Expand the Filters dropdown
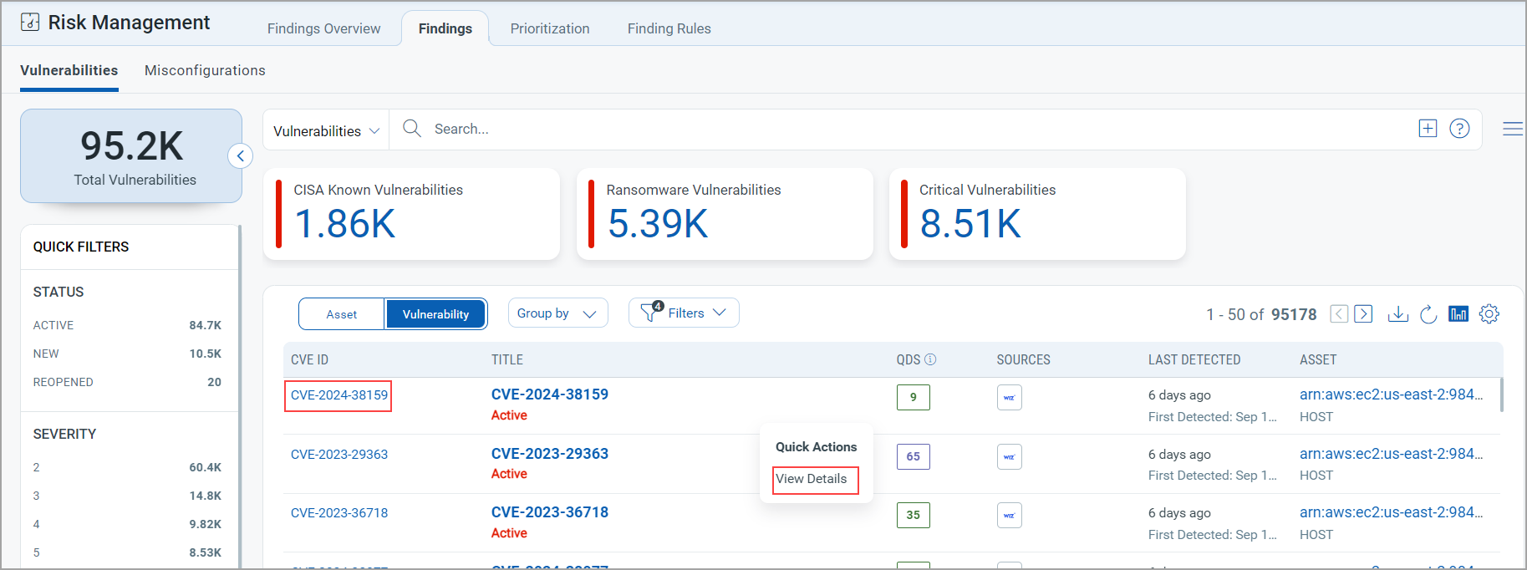Screen dimensions: 1527x570 coord(684,313)
